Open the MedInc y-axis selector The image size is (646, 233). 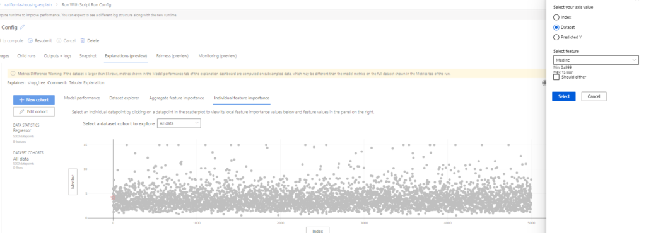(73, 181)
